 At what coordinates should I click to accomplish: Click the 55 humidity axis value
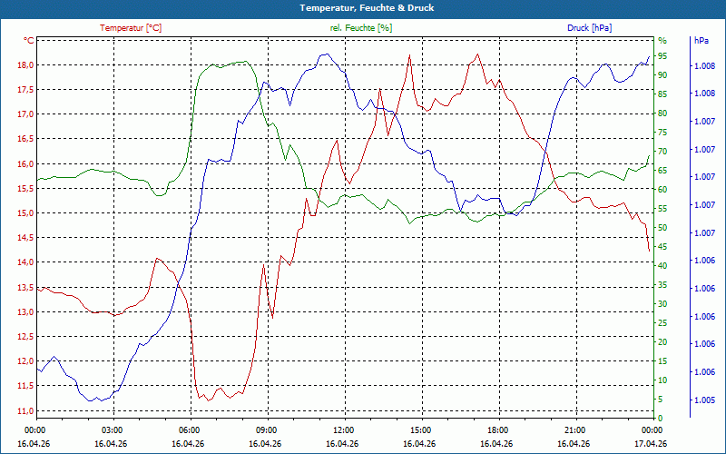pos(662,209)
